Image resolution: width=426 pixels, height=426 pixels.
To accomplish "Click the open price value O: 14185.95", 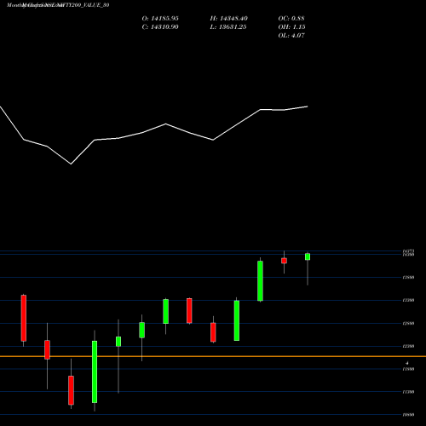I will coord(160,19).
